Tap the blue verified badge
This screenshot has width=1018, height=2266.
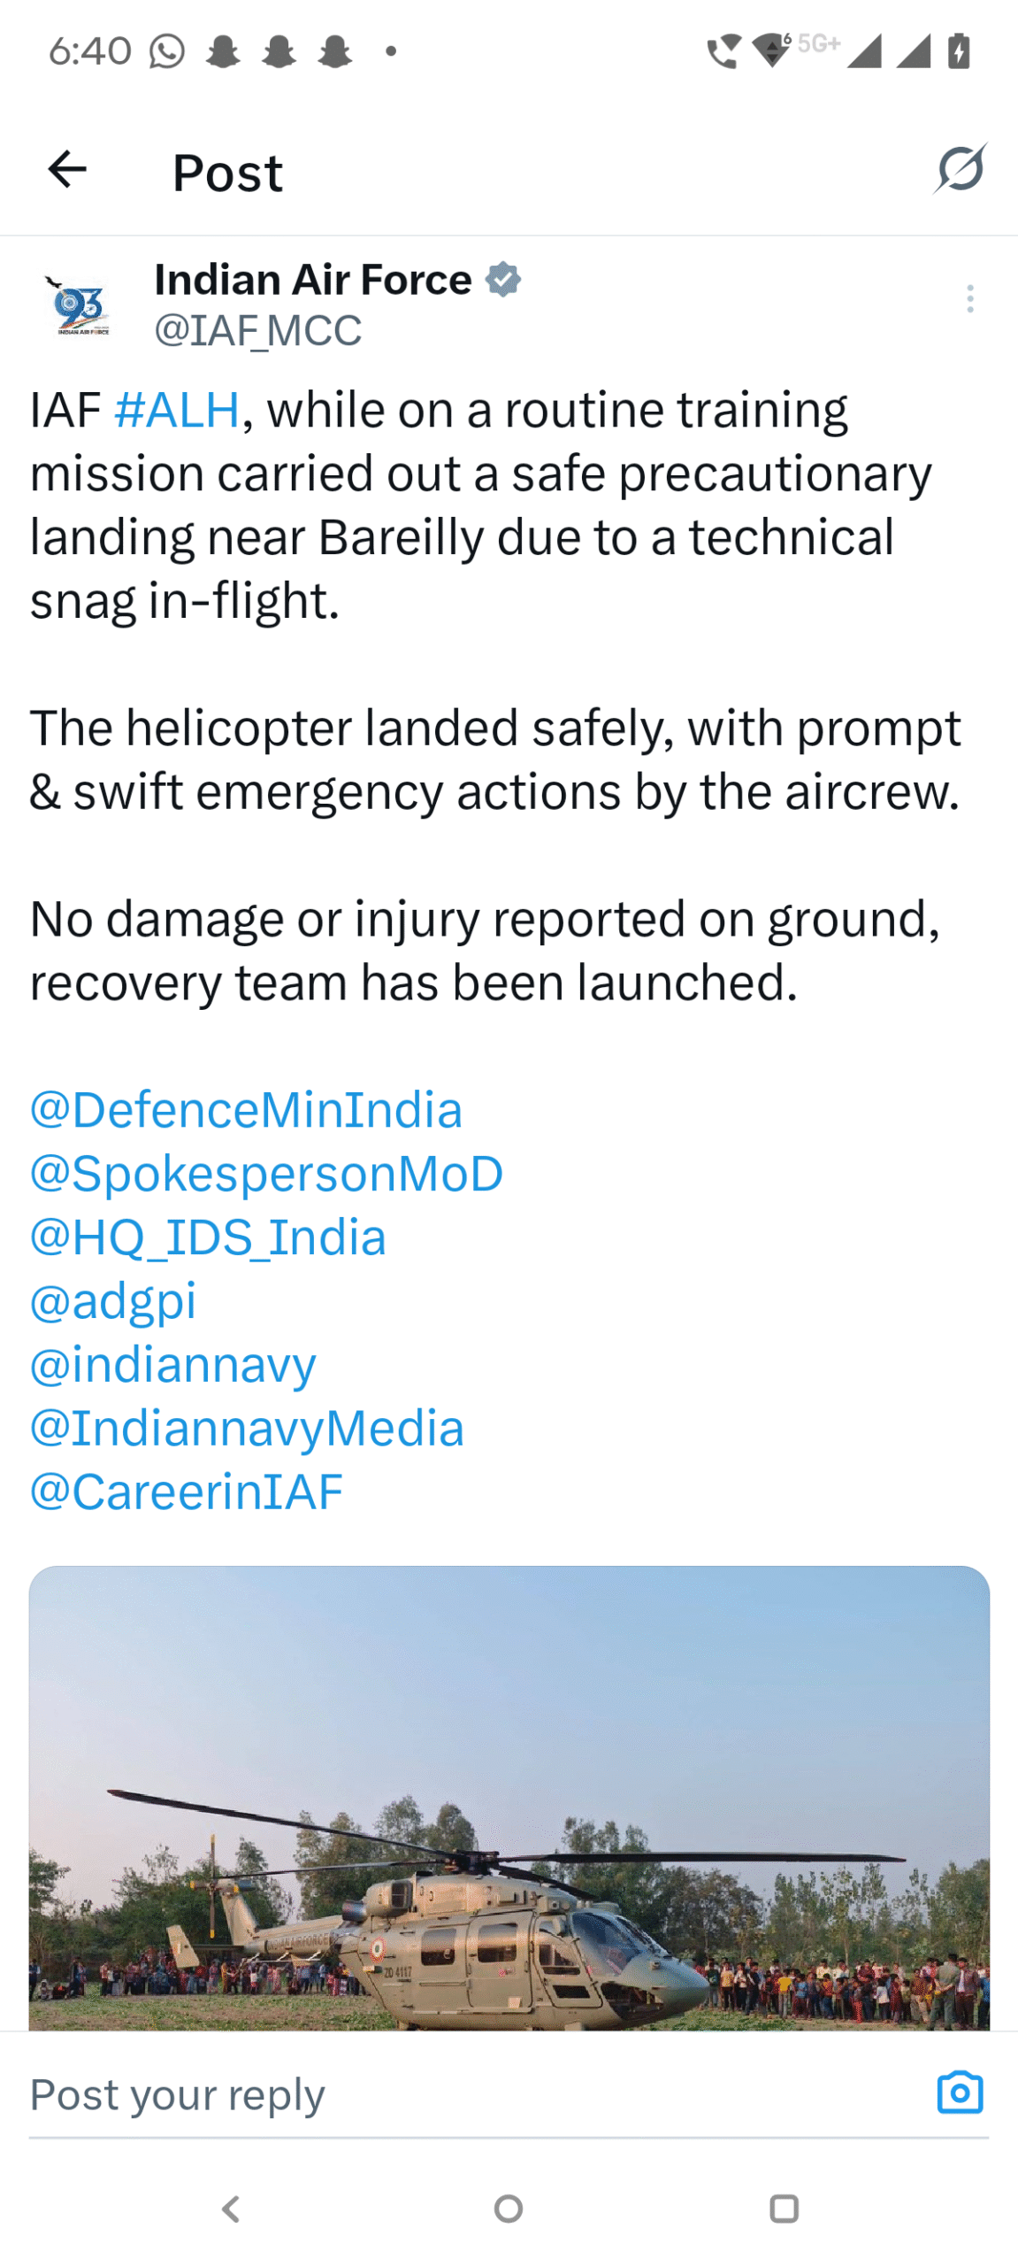[503, 280]
